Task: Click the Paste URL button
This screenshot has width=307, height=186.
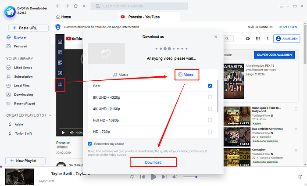Action: pyautogui.click(x=28, y=28)
